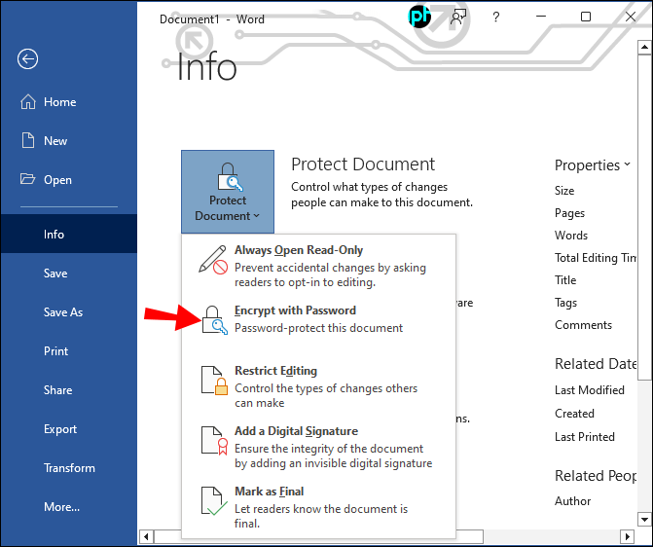Go to the Print tab
The height and width of the screenshot is (547, 653).
[x=55, y=351]
